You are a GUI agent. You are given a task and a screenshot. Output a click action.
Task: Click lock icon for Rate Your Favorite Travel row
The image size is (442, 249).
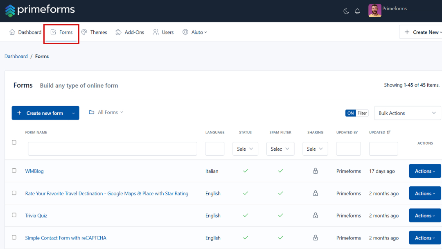(316, 193)
